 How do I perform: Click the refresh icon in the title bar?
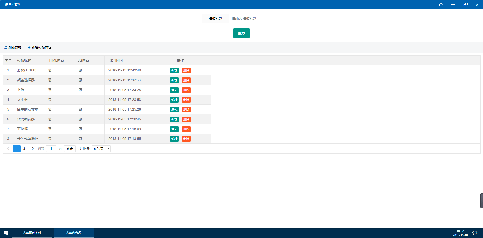coord(441,5)
